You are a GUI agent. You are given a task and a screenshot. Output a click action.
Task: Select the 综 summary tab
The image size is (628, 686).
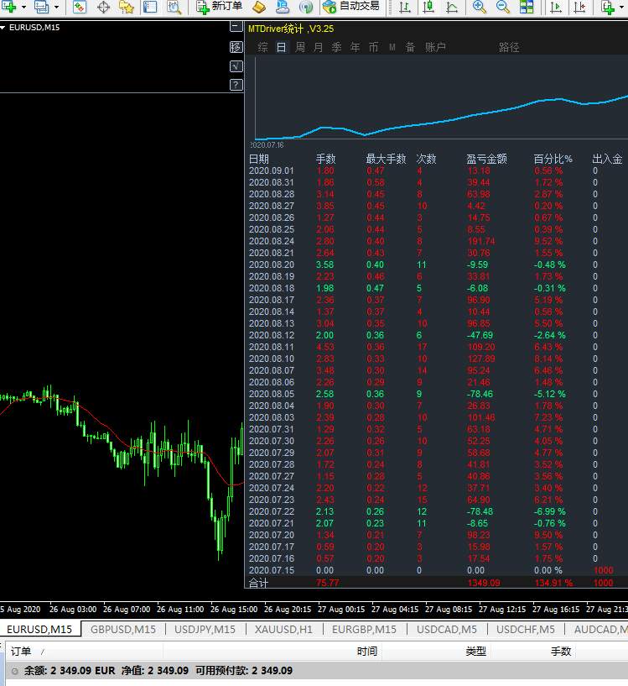(x=262, y=47)
